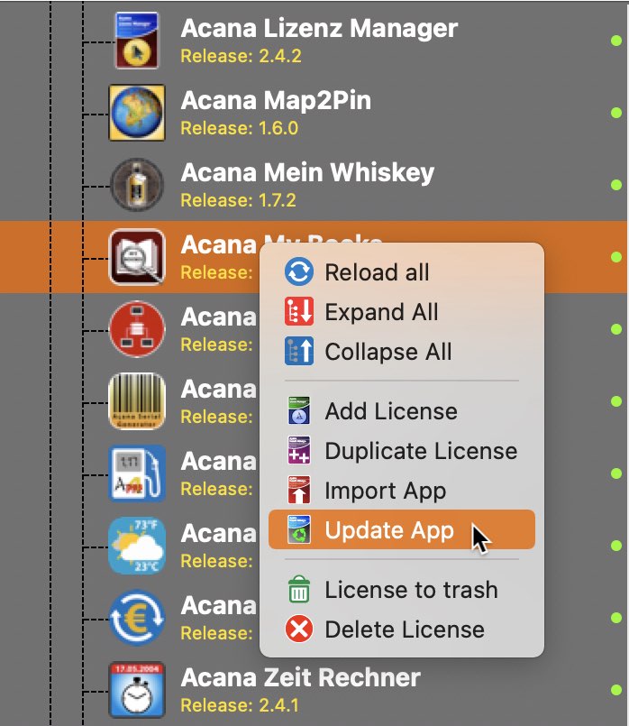Choose Add License menu entry

pyautogui.click(x=391, y=411)
